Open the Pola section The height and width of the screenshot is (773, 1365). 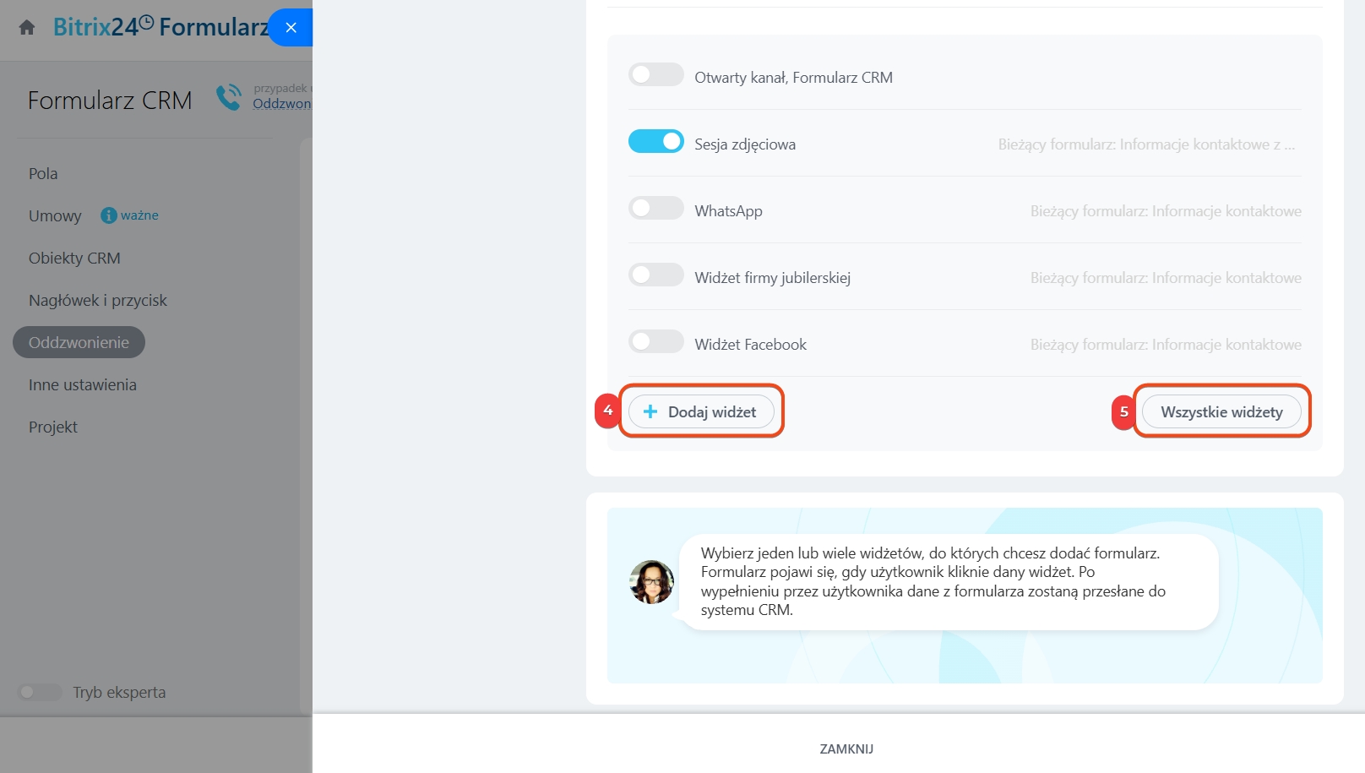pyautogui.click(x=43, y=174)
